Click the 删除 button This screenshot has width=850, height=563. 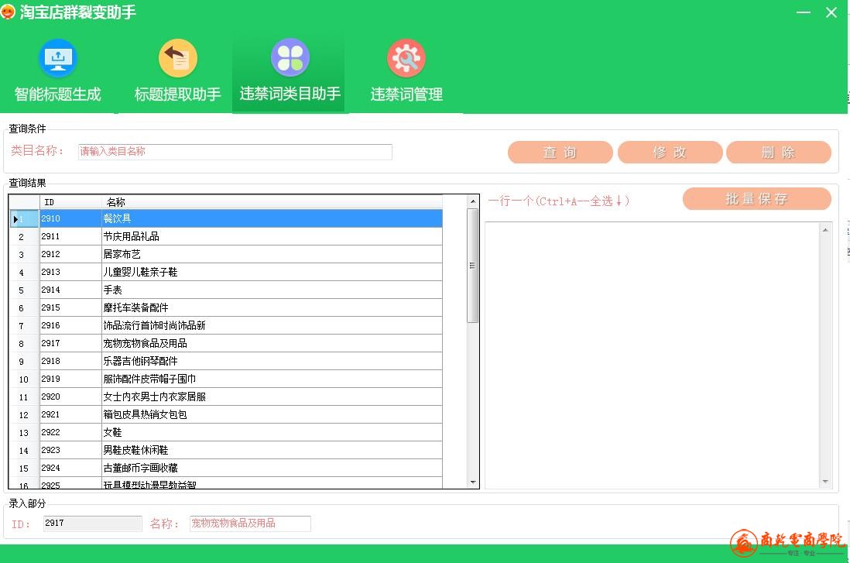click(779, 153)
